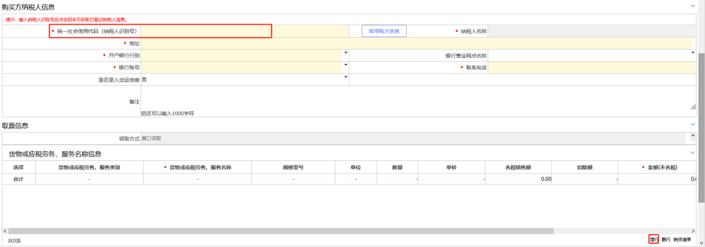Collapse the 货物或应税劳务、服务名称信息 section chevron

693,153
